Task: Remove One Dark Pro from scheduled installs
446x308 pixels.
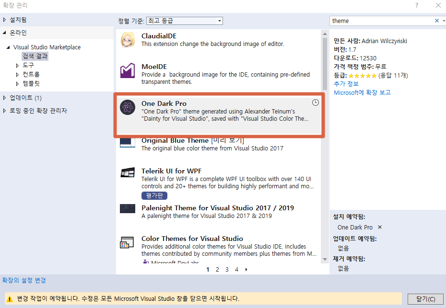Action: click(x=380, y=227)
